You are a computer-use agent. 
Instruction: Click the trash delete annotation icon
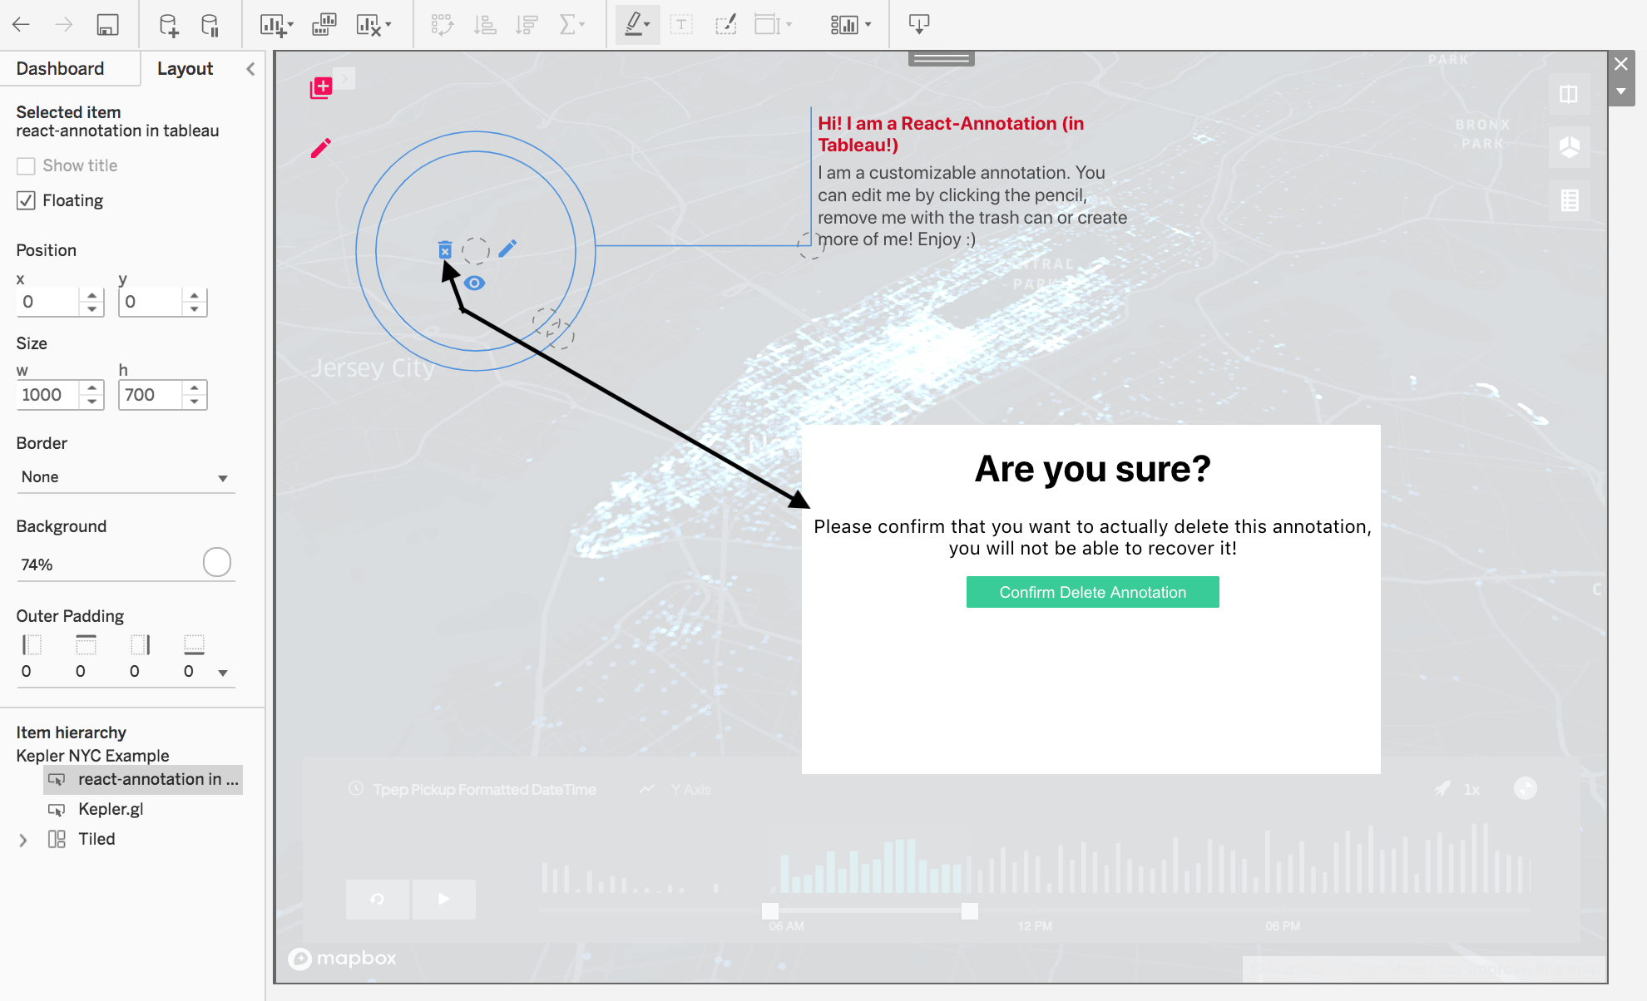coord(445,247)
